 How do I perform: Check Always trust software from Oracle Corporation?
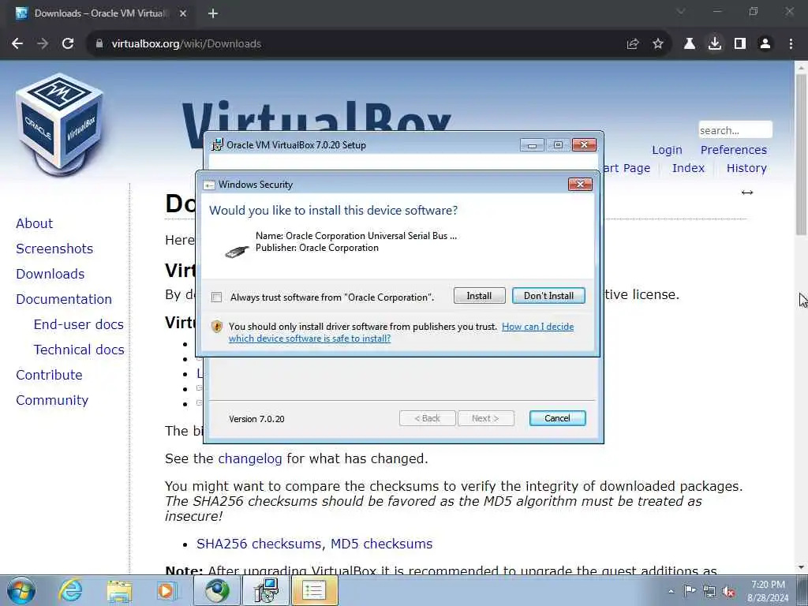coord(217,297)
